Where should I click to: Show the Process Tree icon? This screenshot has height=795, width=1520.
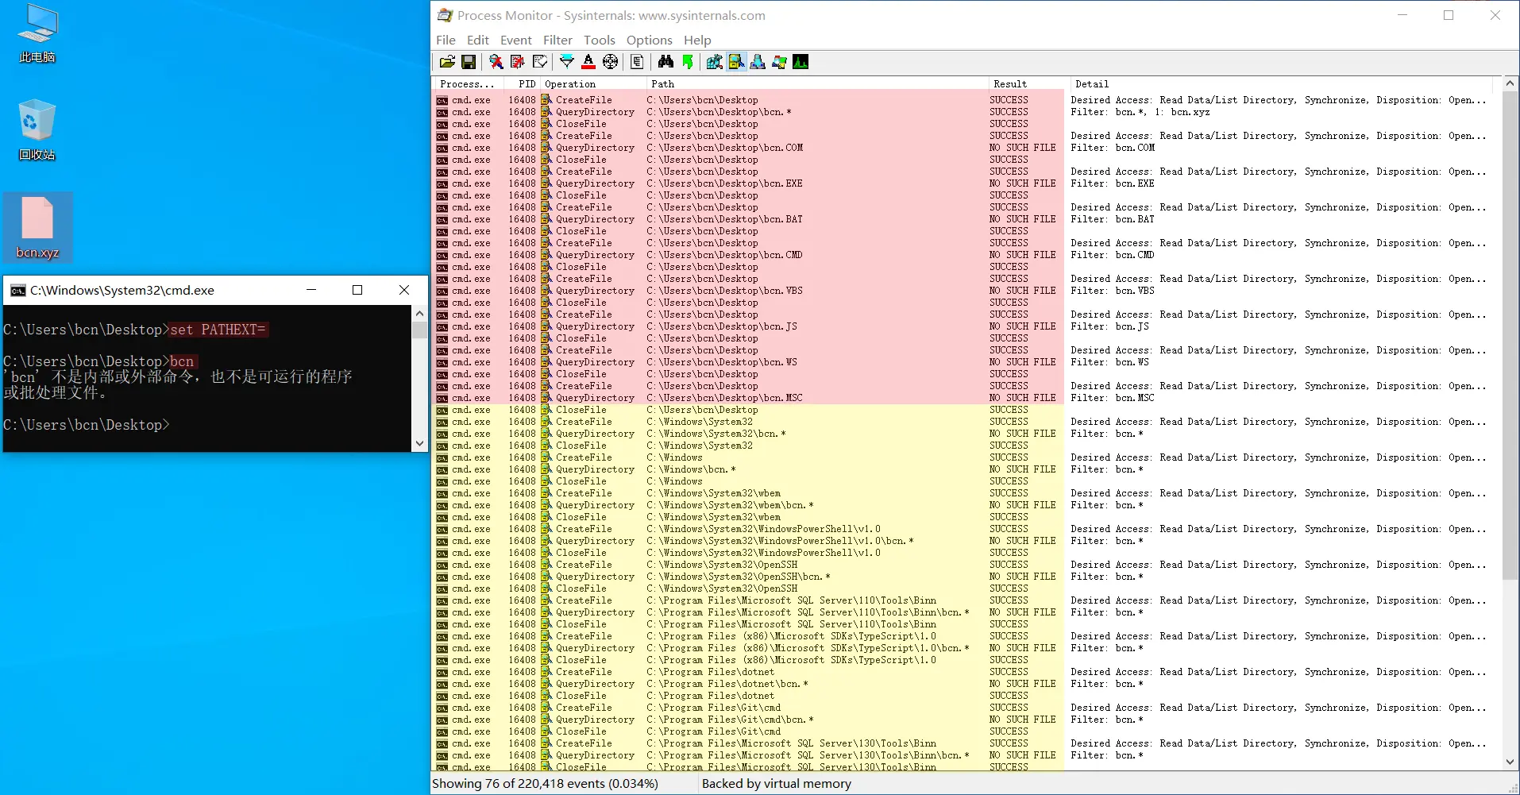[x=637, y=62]
